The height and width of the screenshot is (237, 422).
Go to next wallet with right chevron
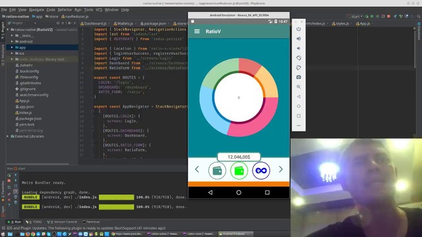click(x=281, y=169)
